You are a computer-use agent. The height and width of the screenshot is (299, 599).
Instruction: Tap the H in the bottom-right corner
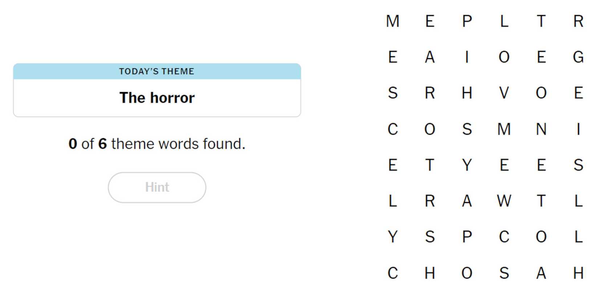click(578, 273)
